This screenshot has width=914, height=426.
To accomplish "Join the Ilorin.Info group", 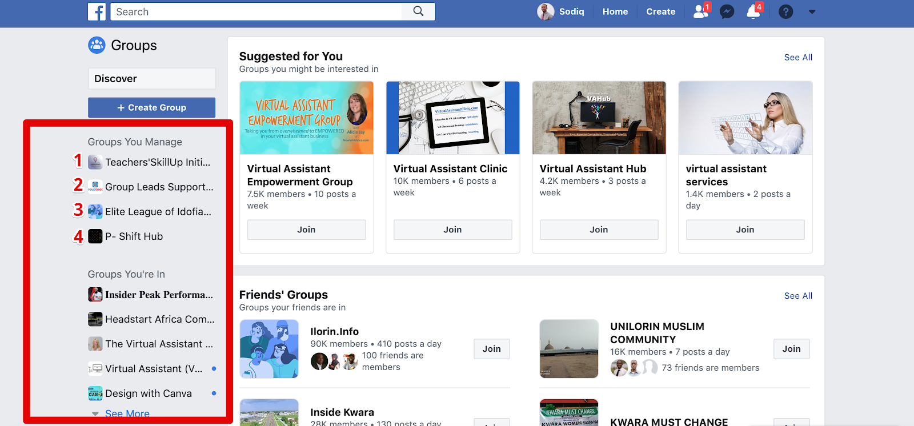I will [491, 349].
